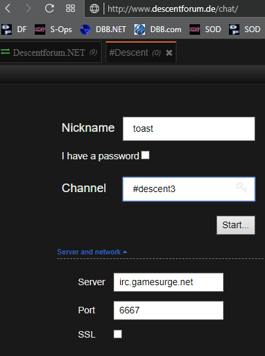Open the S-Ops bookmark
Viewport: 265px width, 356px height.
click(53, 30)
